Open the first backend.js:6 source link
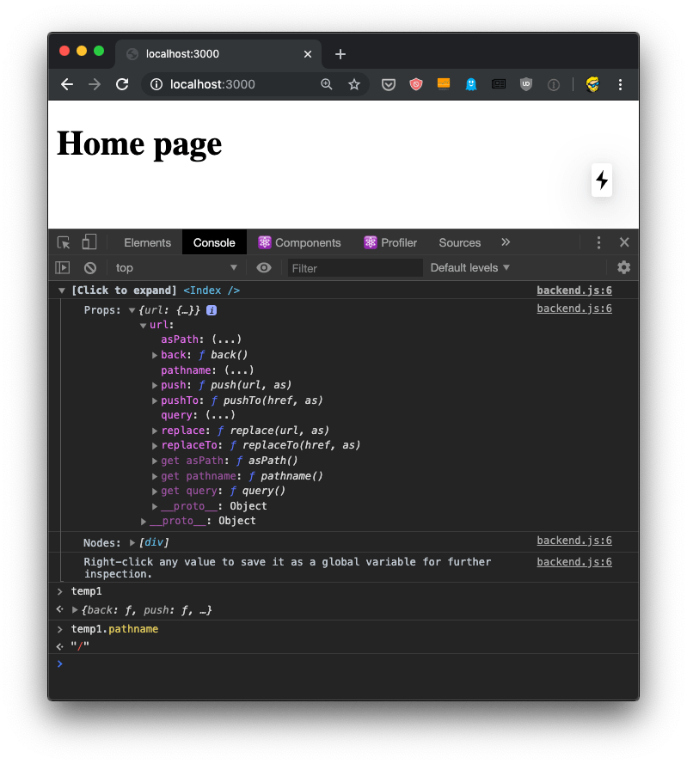The width and height of the screenshot is (687, 764). pyautogui.click(x=574, y=290)
